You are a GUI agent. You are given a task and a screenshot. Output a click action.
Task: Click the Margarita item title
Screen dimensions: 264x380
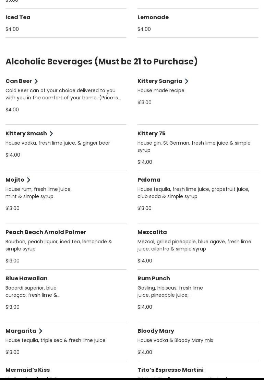tap(21, 331)
